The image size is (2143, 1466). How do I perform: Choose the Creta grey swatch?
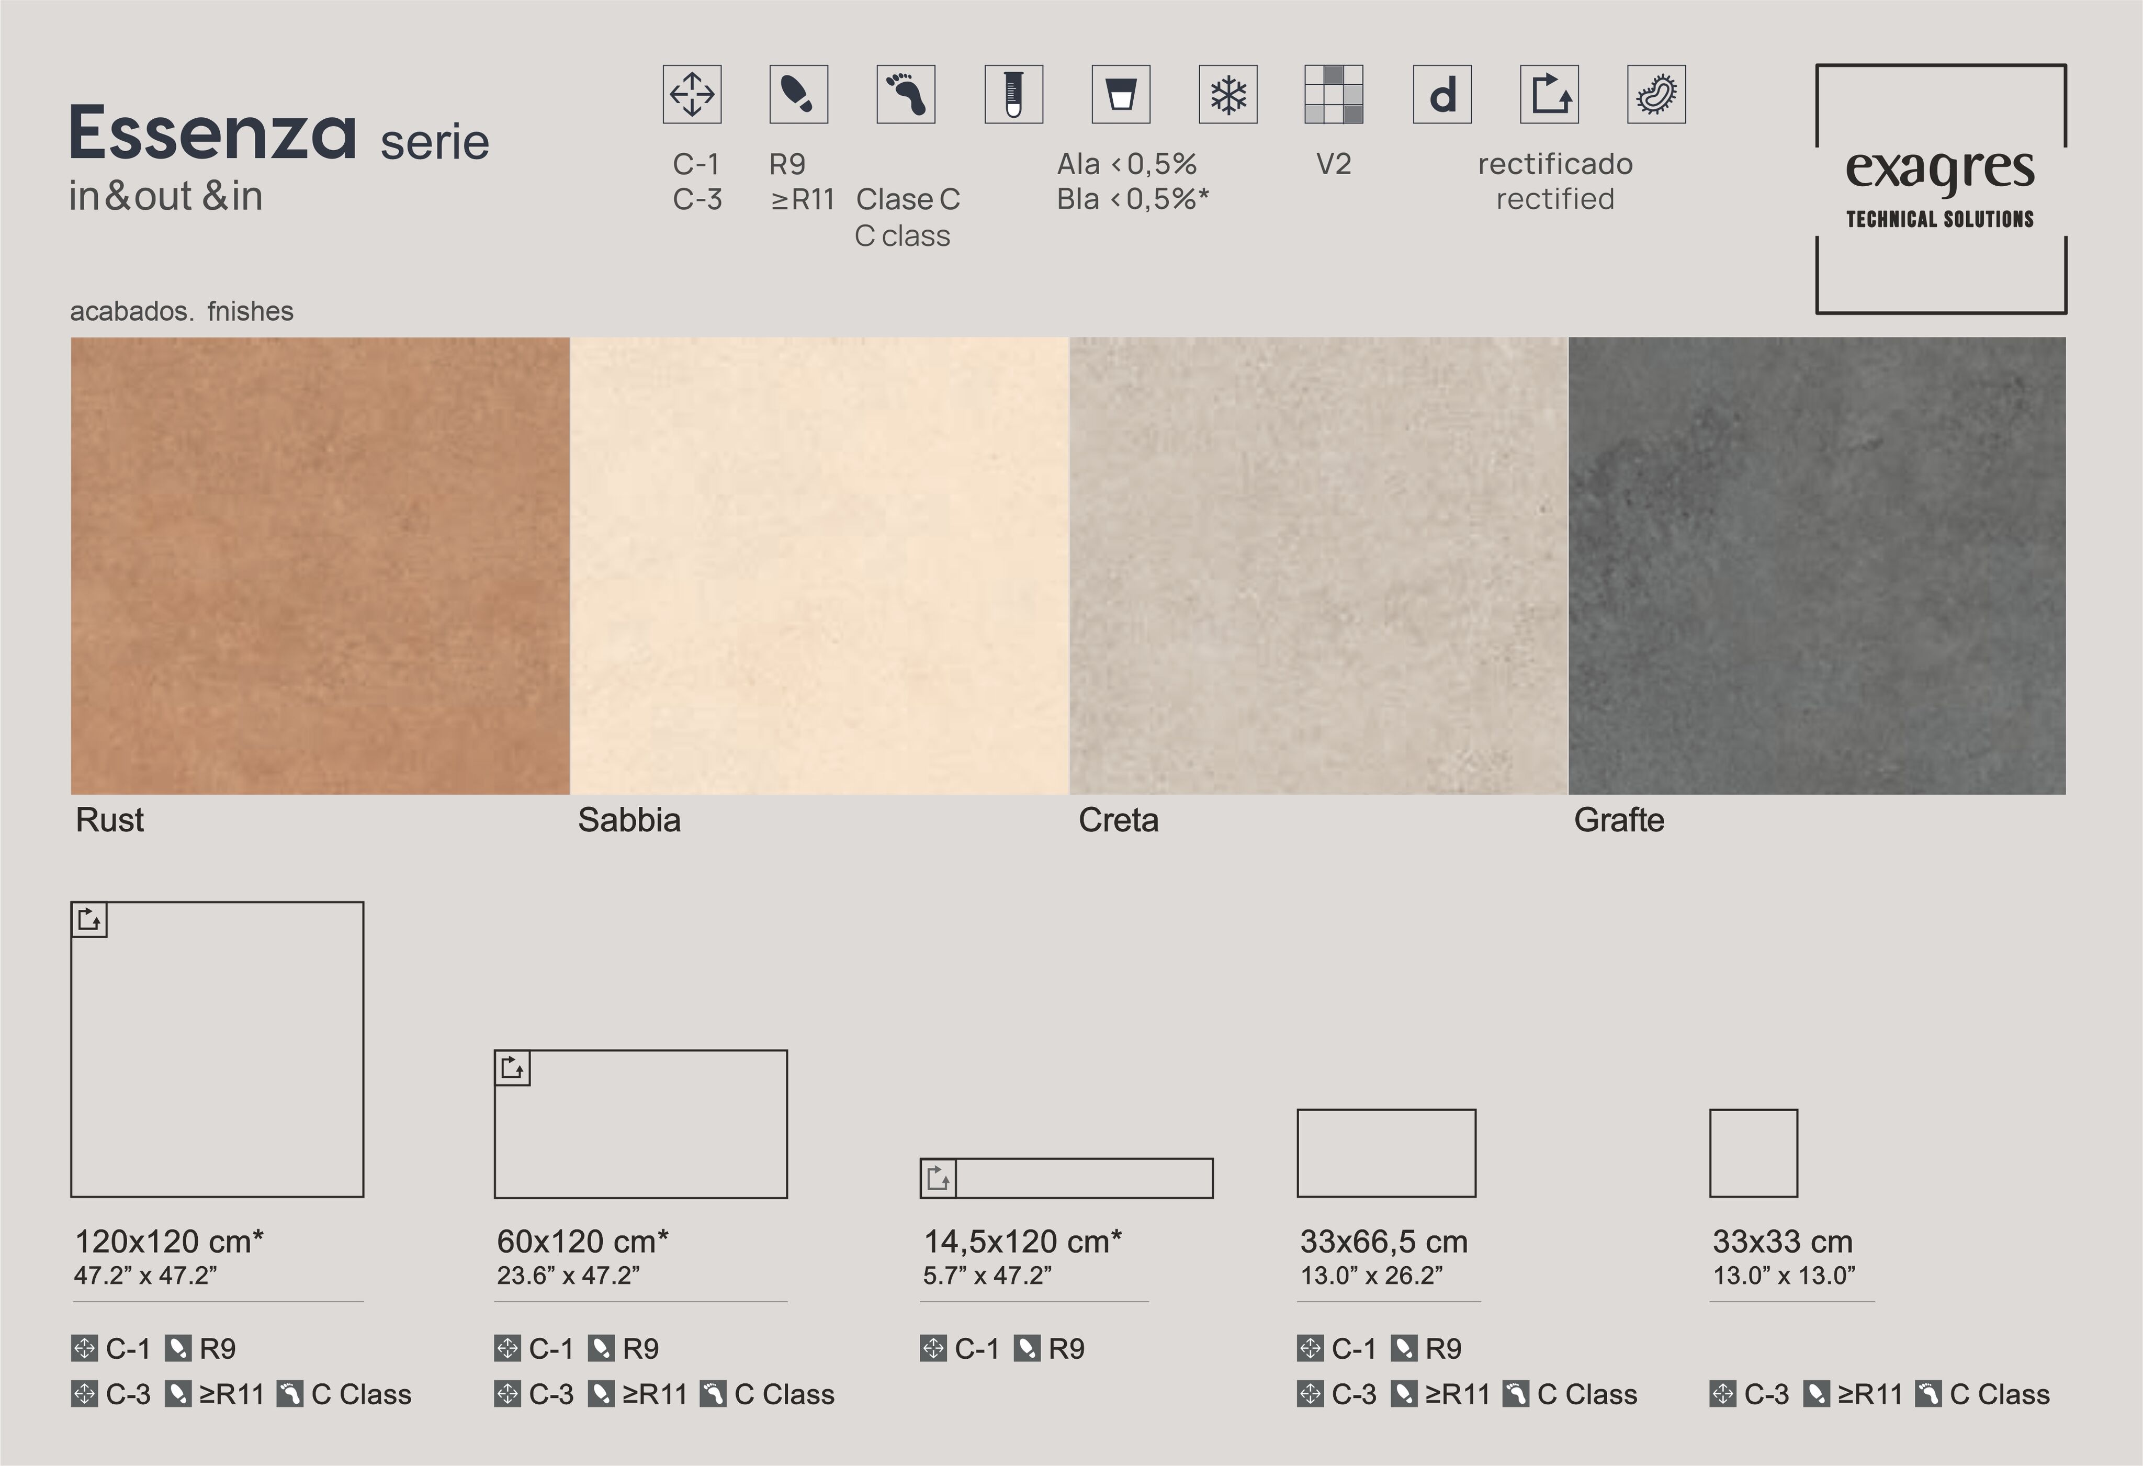click(x=1318, y=565)
